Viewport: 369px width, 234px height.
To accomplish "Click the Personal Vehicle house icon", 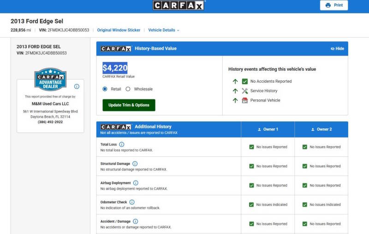I will coord(245,100).
